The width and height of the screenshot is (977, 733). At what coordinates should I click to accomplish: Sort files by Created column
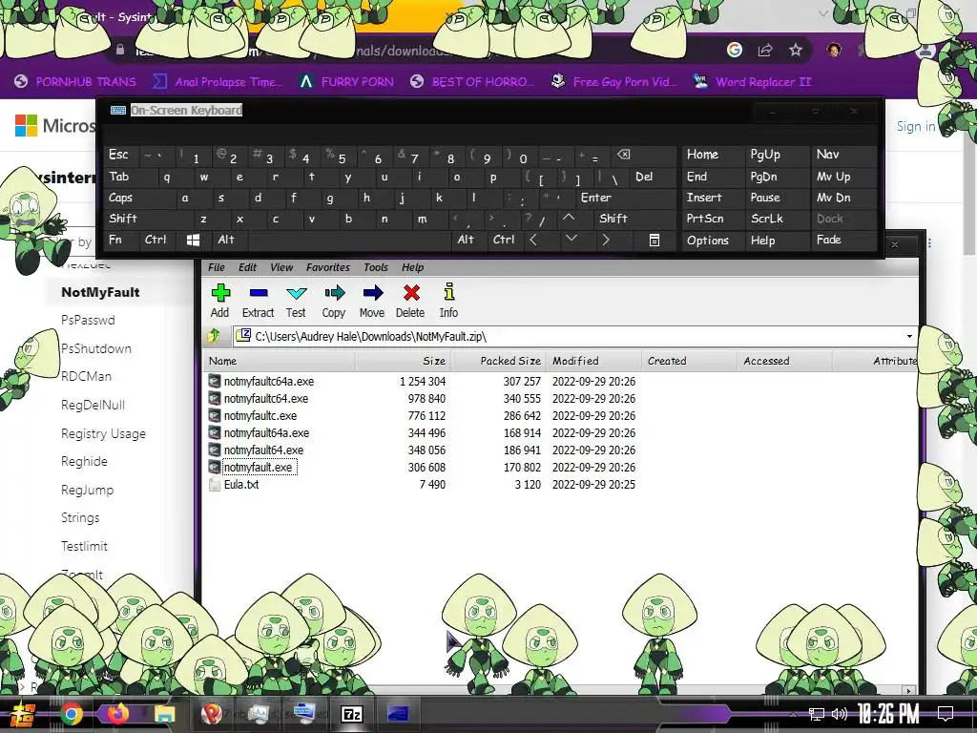point(689,361)
